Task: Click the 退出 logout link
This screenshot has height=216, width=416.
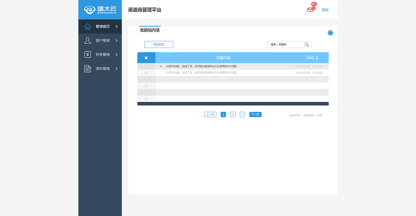Action: click(x=325, y=10)
